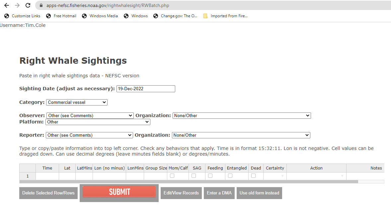Screen dimensions: 391x214
Task: Open the Observer Organization dropdown
Action: click(x=241, y=116)
